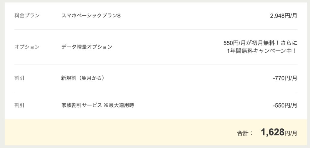Screen dimensions: 310x148
Task: Click the 合計： total label
Action: point(245,133)
